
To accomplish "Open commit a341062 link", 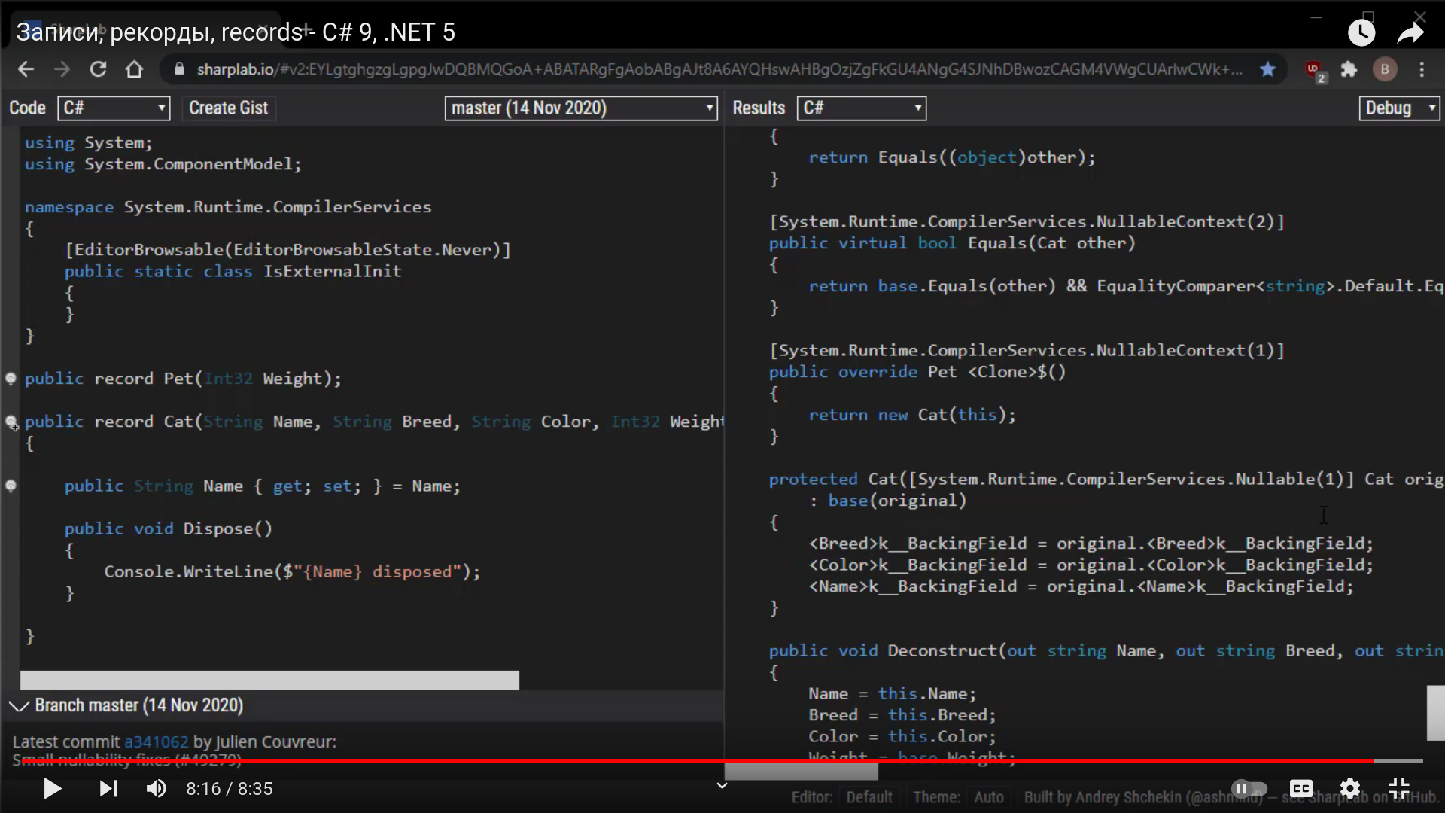I will coord(156,741).
